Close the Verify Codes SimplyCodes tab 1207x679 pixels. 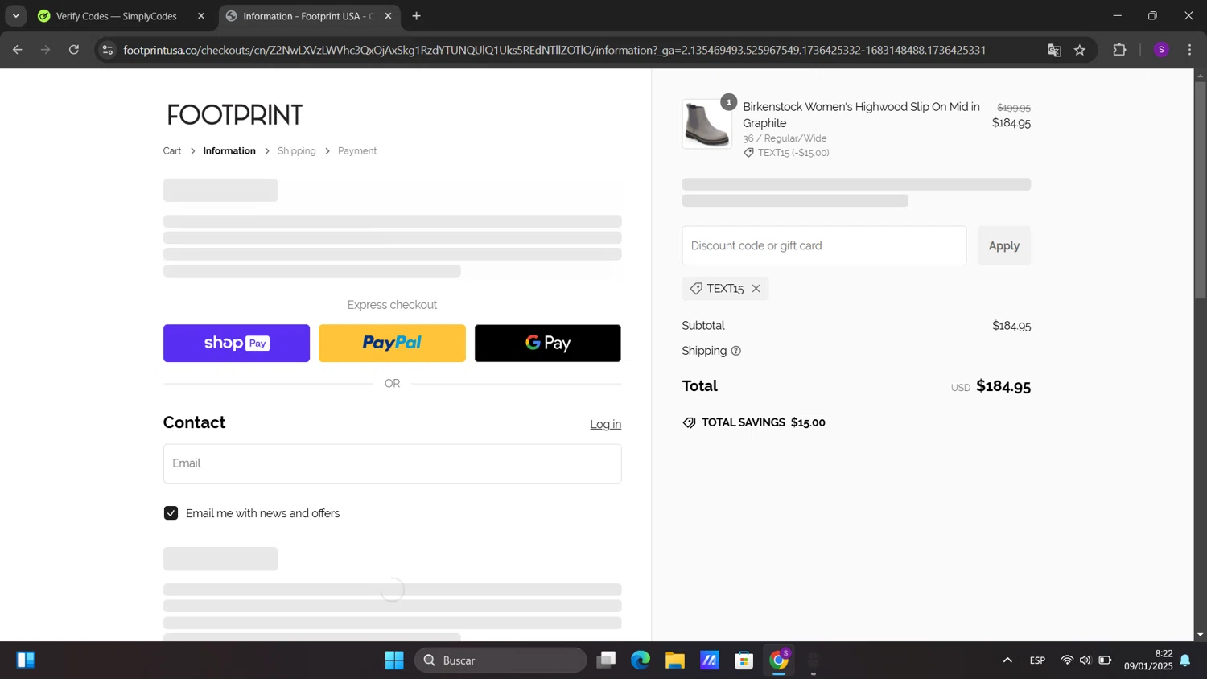click(201, 16)
